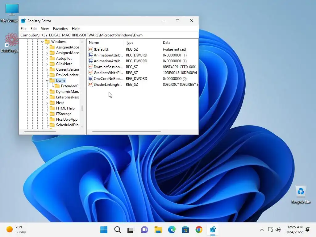Expand the Heat key
Screen dimensions: 316x237
(47, 103)
